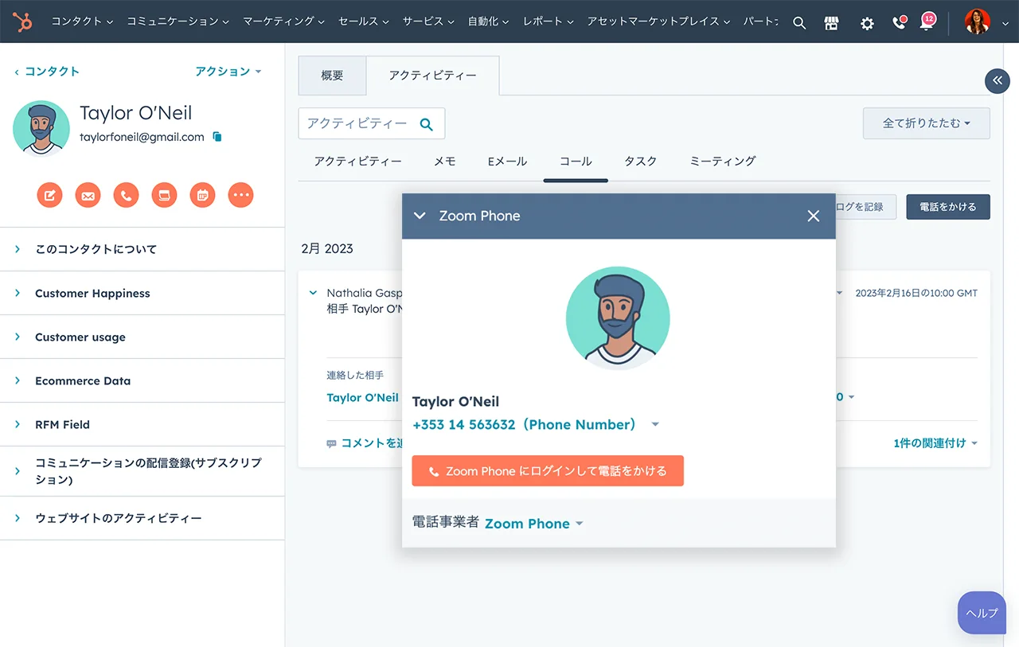
Task: Select the ミーティング filter tab
Action: pyautogui.click(x=722, y=162)
